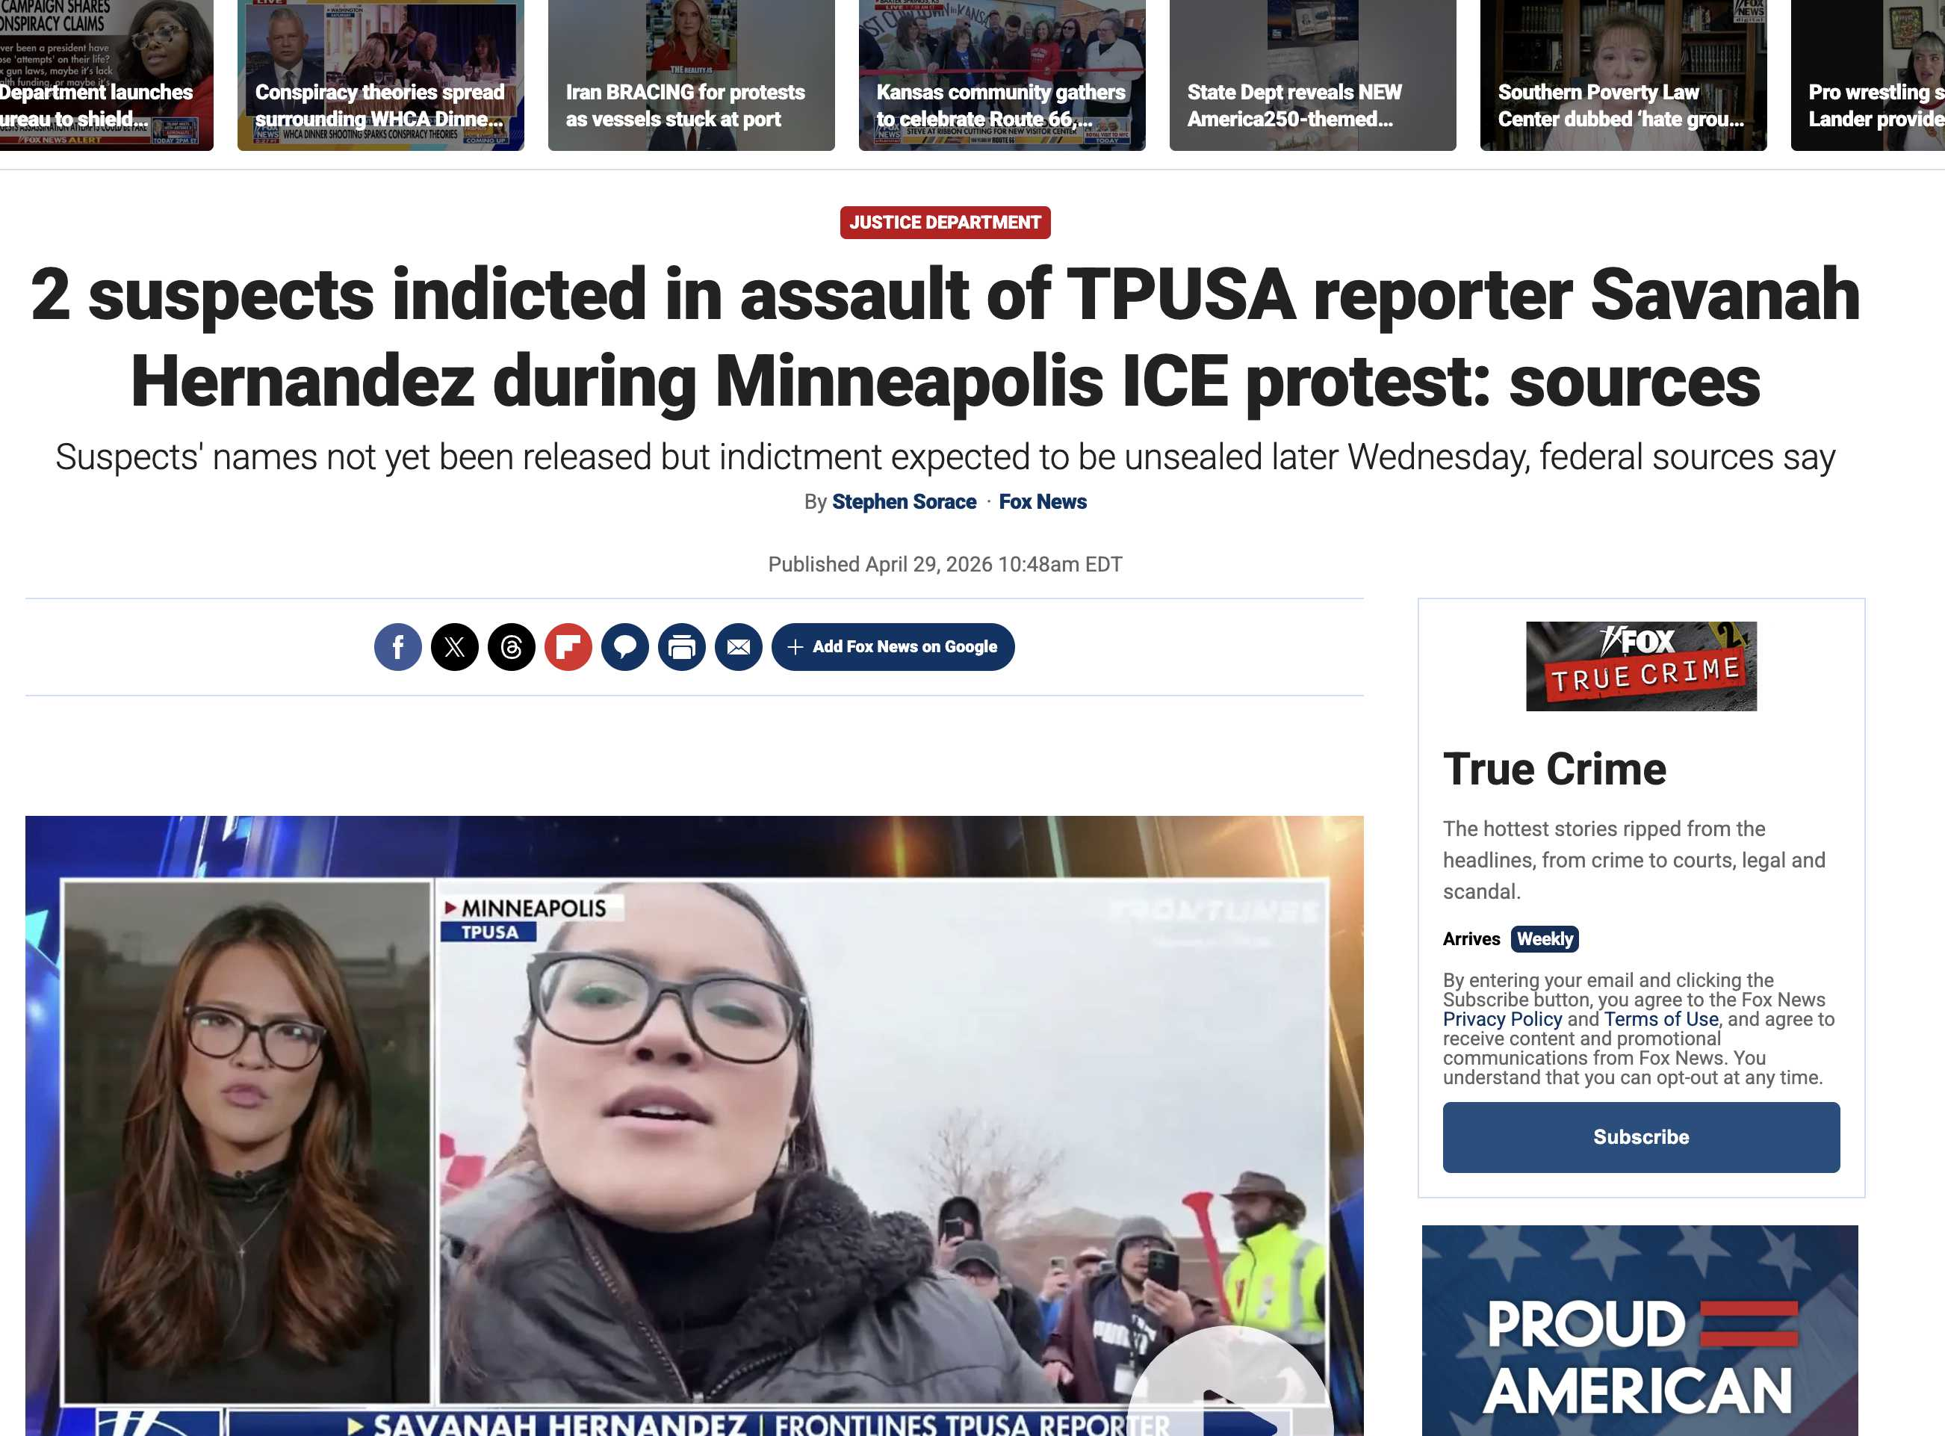Print this article icon
Viewport: 1945px width, 1436px height.
(682, 647)
